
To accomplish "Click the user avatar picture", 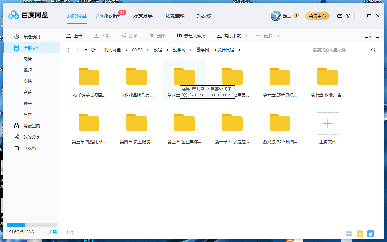I will click(276, 16).
